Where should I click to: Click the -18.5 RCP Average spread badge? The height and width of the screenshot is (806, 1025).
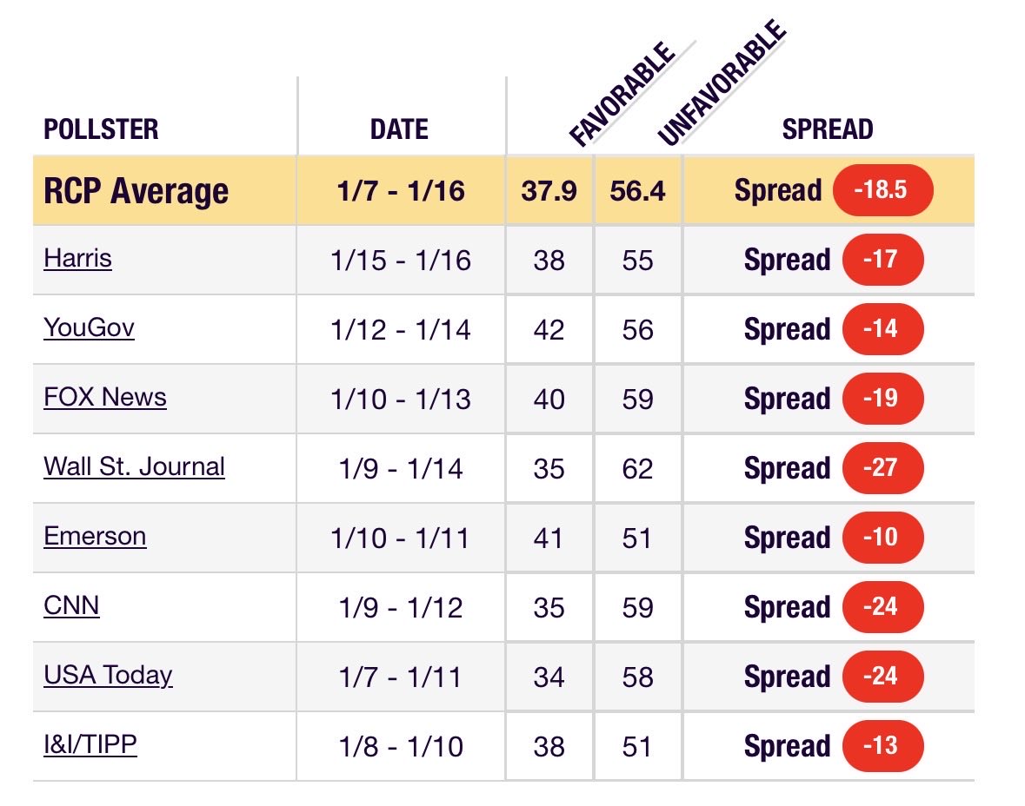point(882,190)
